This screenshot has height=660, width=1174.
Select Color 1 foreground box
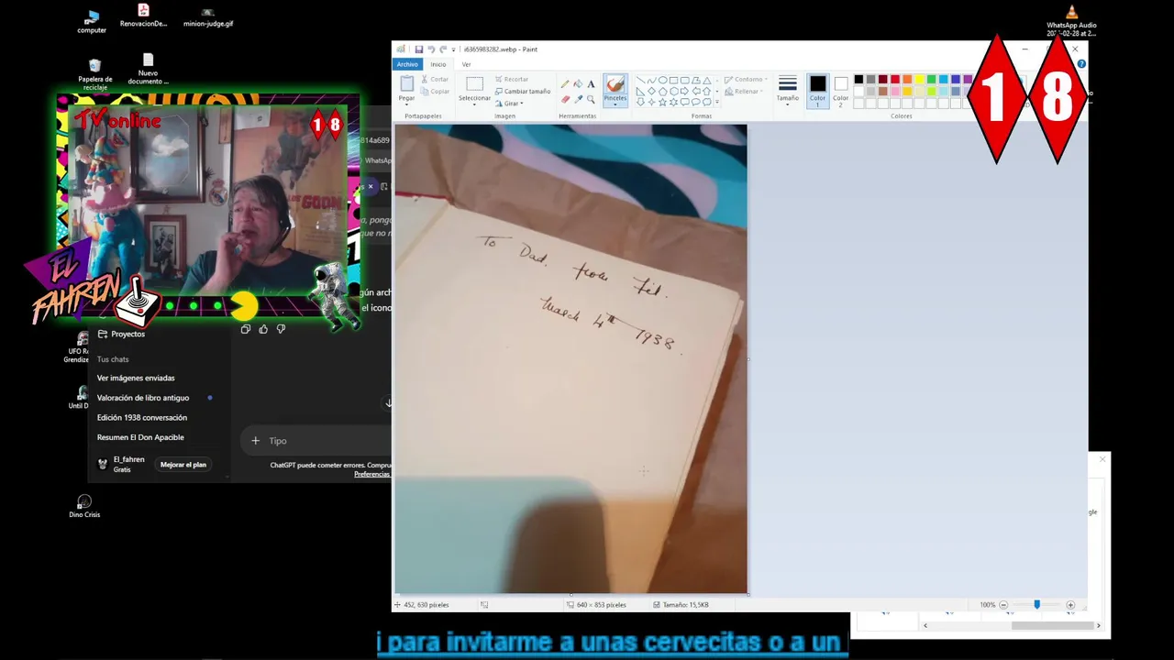pos(817,91)
